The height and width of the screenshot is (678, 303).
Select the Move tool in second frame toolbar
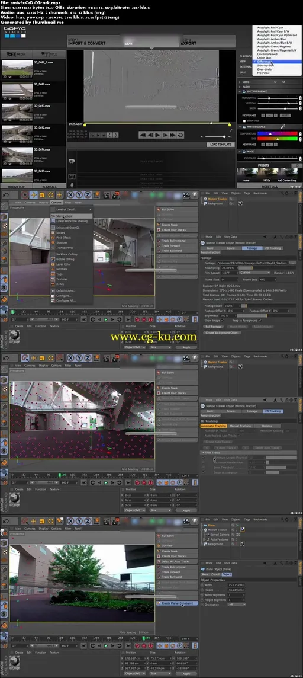click(x=34, y=195)
